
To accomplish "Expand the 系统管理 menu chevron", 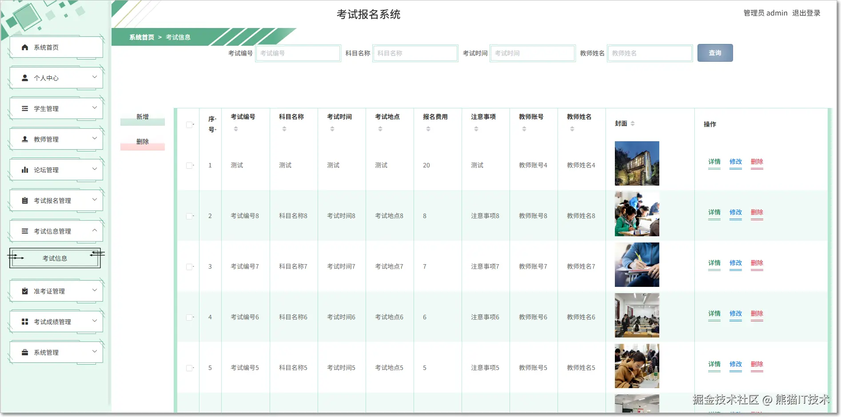I will 95,352.
